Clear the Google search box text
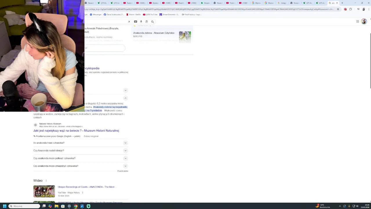Screen dimensions: 371x209 [129, 21]
